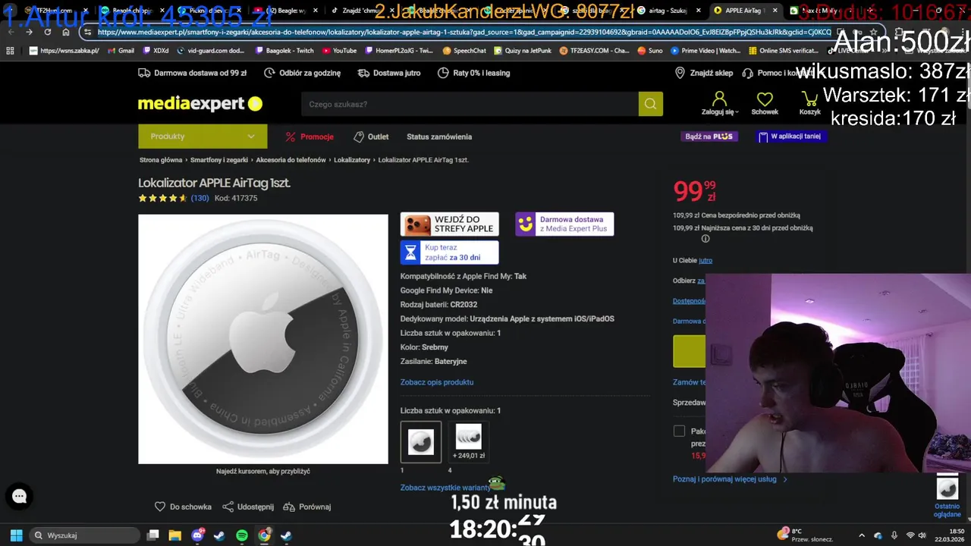971x546 pixels.
Task: Click the large AirTag product image
Action: (263, 339)
